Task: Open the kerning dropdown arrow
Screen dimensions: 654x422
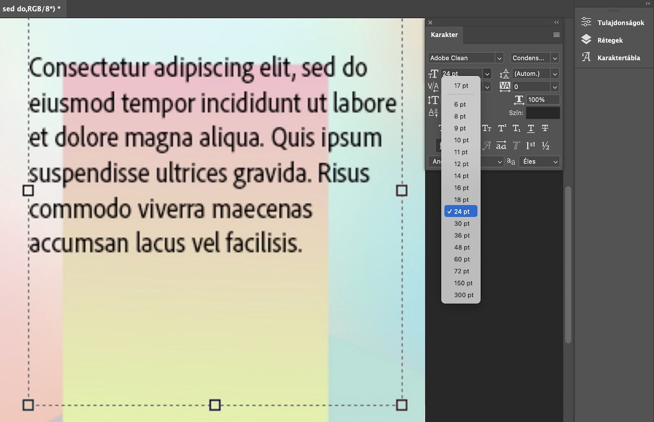Action: coord(487,86)
